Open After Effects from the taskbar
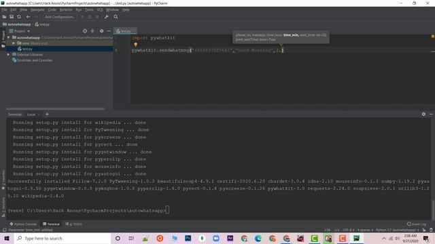 pyautogui.click(x=230, y=238)
